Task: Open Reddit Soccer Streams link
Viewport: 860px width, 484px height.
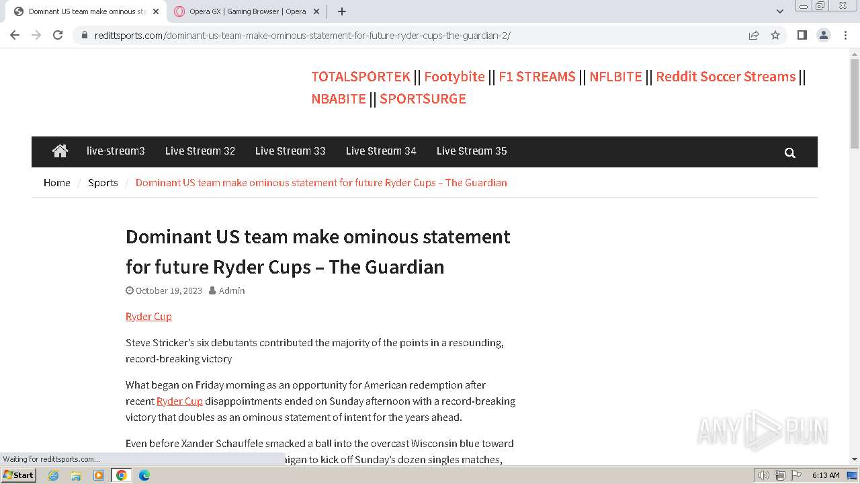Action: [x=726, y=77]
